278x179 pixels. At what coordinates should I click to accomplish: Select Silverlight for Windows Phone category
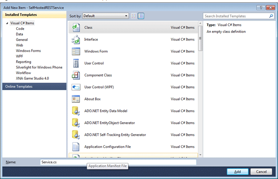pos(39,67)
